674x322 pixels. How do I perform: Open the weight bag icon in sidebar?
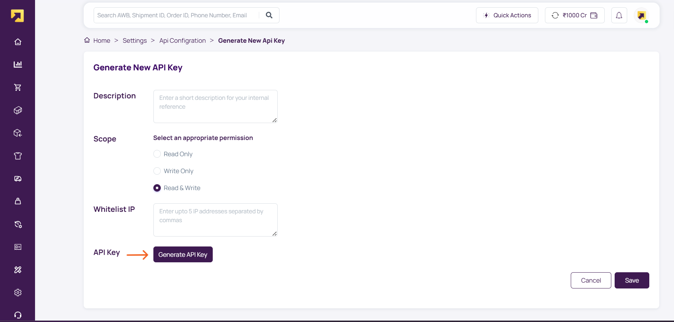coord(18,201)
